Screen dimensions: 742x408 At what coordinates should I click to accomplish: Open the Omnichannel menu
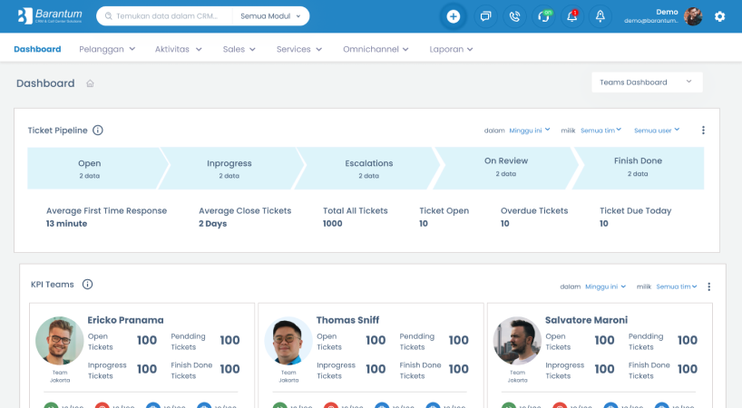(376, 49)
